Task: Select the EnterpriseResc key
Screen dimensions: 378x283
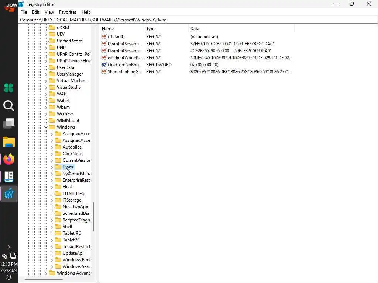Action: tap(76, 180)
